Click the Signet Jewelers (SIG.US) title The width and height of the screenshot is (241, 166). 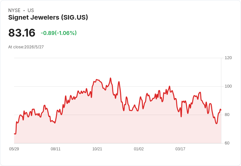[x=48, y=18]
